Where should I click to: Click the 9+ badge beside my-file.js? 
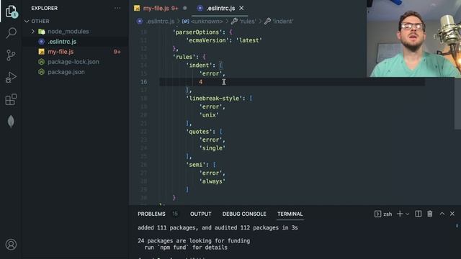click(x=117, y=52)
